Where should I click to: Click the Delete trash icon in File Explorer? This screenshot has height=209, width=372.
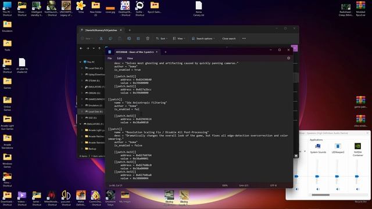tap(148, 39)
